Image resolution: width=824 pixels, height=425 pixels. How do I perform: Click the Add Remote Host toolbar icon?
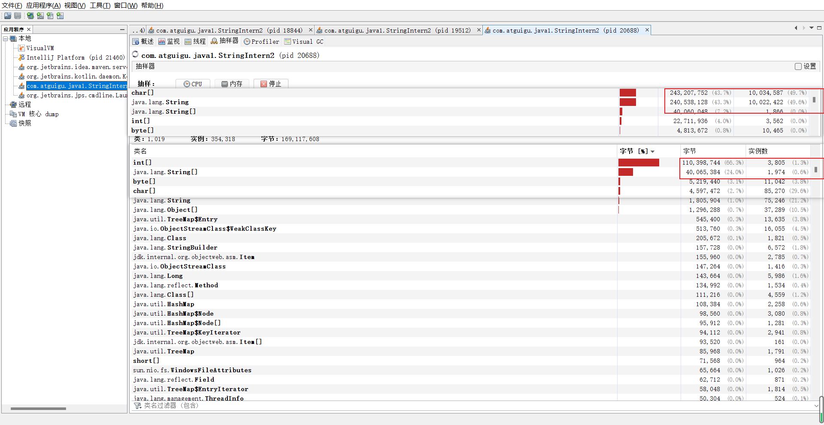coord(30,16)
